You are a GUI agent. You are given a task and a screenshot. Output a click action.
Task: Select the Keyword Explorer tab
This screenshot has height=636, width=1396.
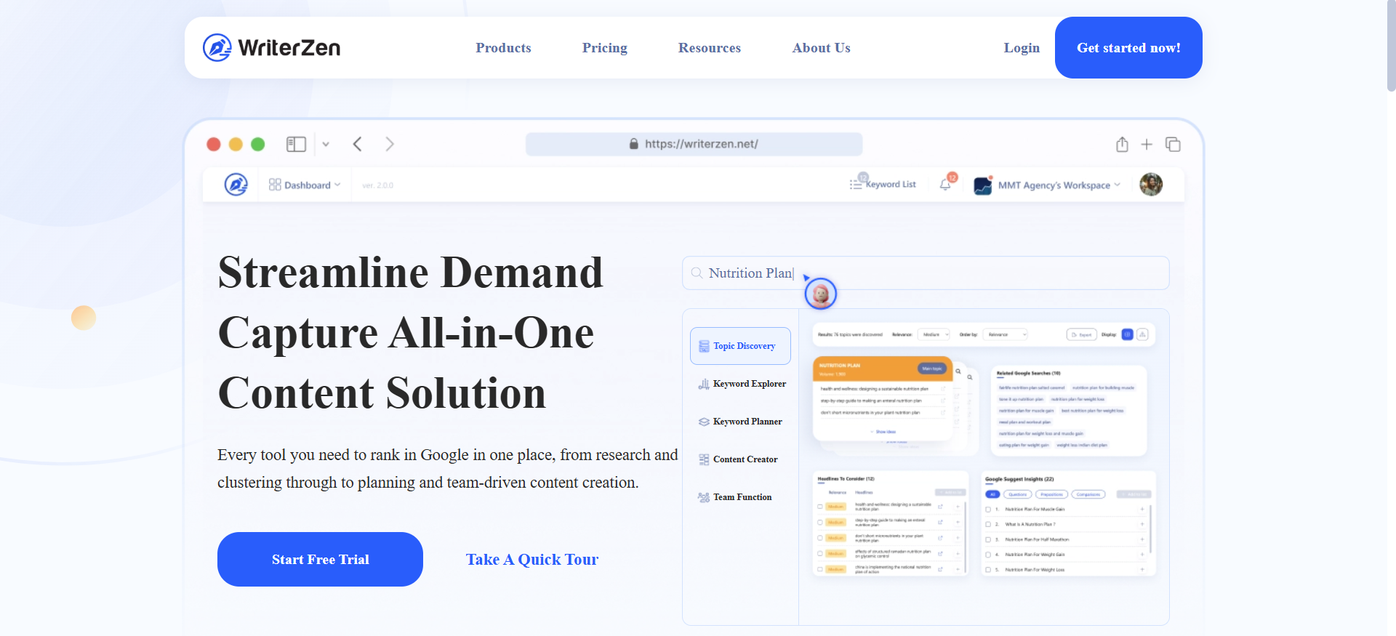click(742, 384)
